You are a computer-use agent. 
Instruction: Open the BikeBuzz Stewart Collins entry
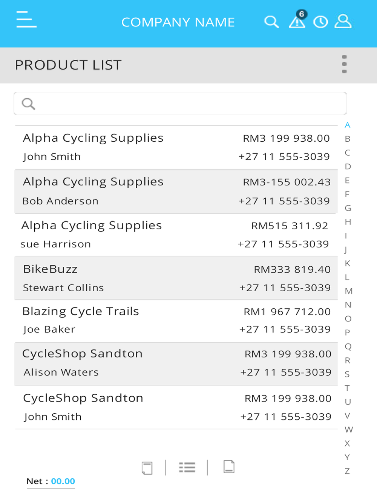pyautogui.click(x=176, y=278)
